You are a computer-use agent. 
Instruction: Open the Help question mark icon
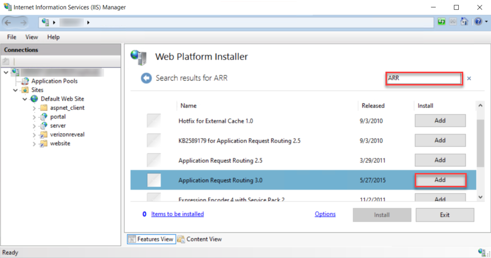click(478, 22)
